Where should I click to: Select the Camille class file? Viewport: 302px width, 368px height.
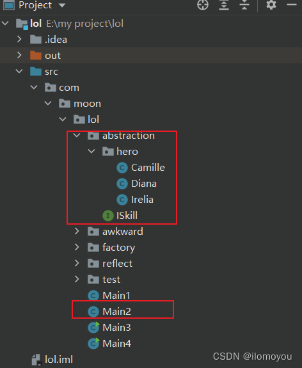pyautogui.click(x=141, y=168)
